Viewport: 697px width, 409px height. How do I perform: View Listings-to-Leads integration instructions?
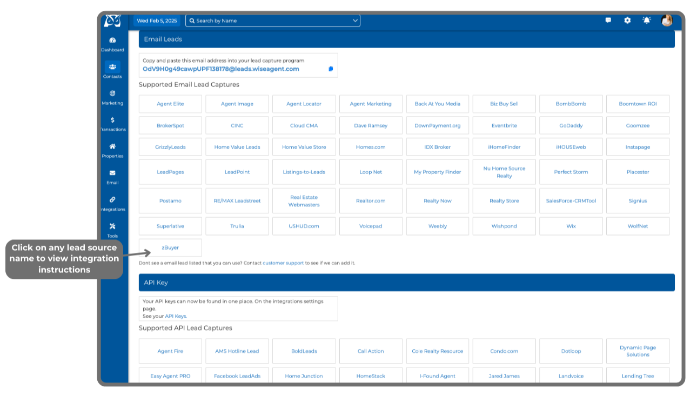click(x=304, y=172)
